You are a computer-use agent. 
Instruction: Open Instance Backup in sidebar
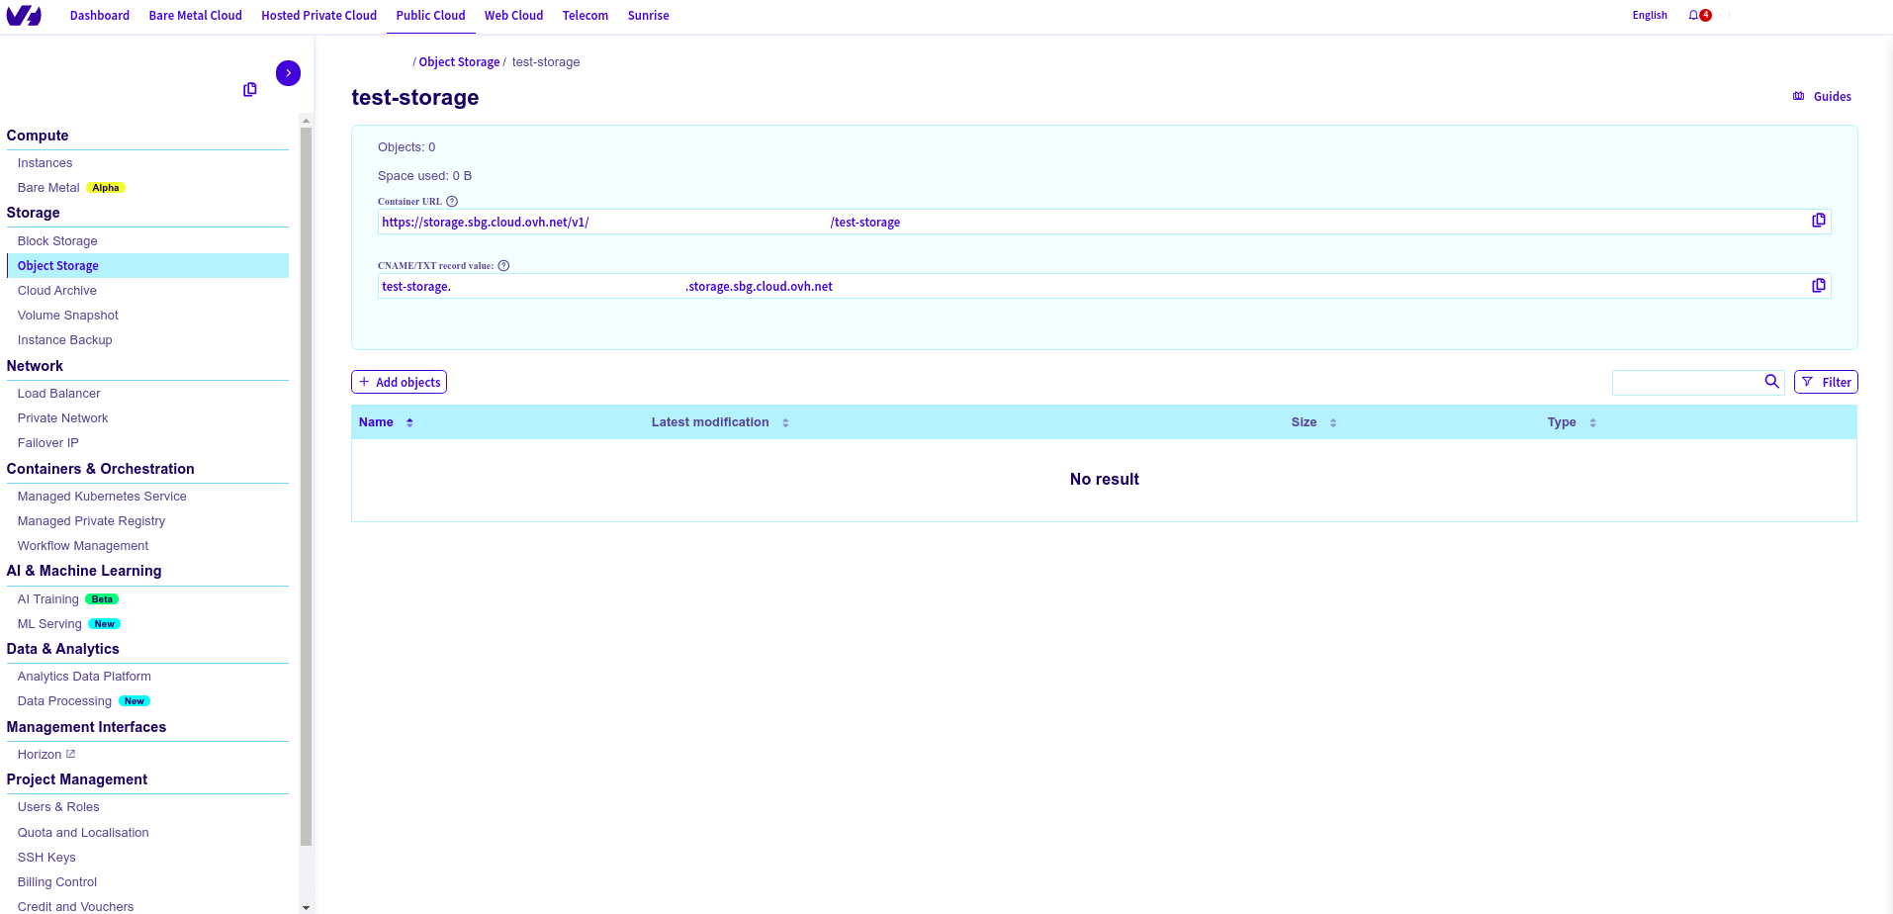coord(64,340)
